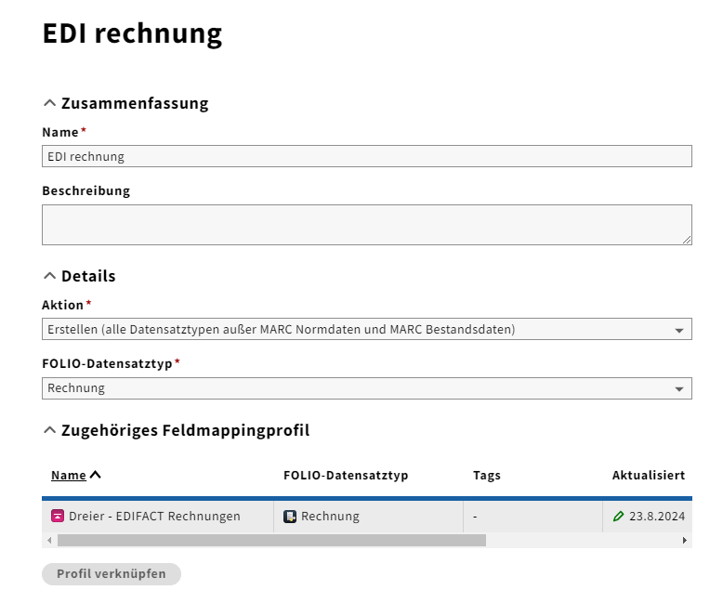Click the Aktualisiert column header
723x603 pixels.
[x=648, y=476]
